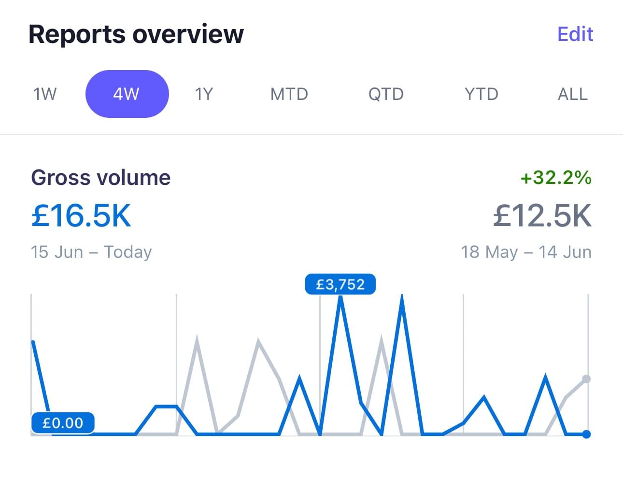Tap the £12.5K previous period total
Viewport: 623px width, 477px height.
point(542,215)
